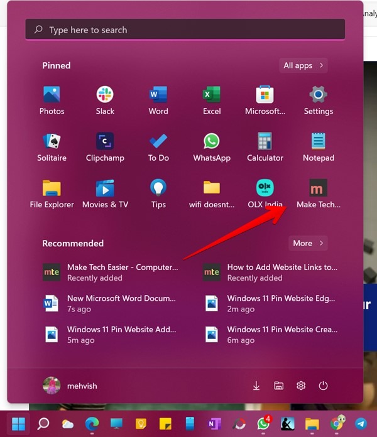The width and height of the screenshot is (377, 437).
Task: Open 'Make Tech Easier - Computer...' recommended item
Action: coord(111,272)
